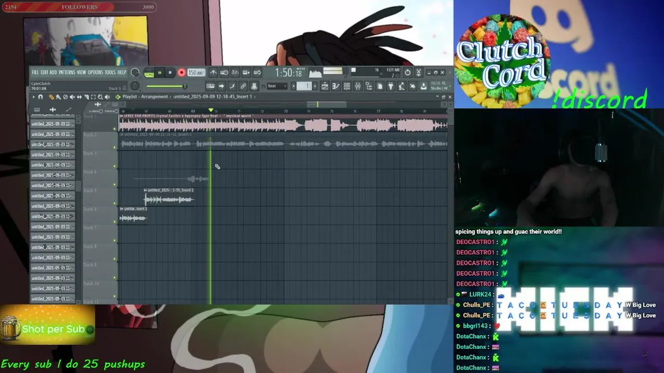The height and width of the screenshot is (373, 664).
Task: Select the Slip tool in Playlist
Action: click(79, 97)
